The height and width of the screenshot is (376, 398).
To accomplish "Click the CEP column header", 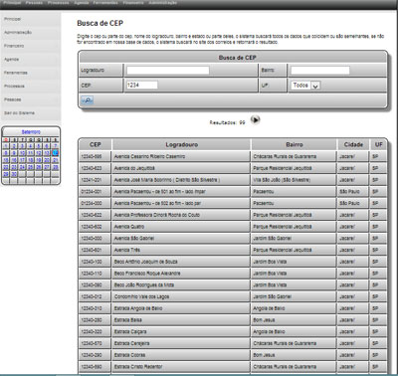I will click(96, 144).
